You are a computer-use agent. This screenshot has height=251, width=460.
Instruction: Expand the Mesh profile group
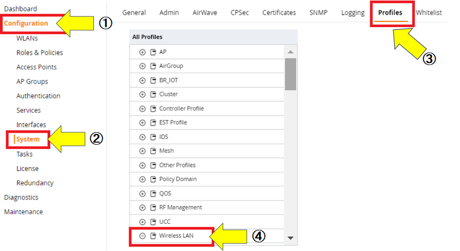pyautogui.click(x=142, y=151)
